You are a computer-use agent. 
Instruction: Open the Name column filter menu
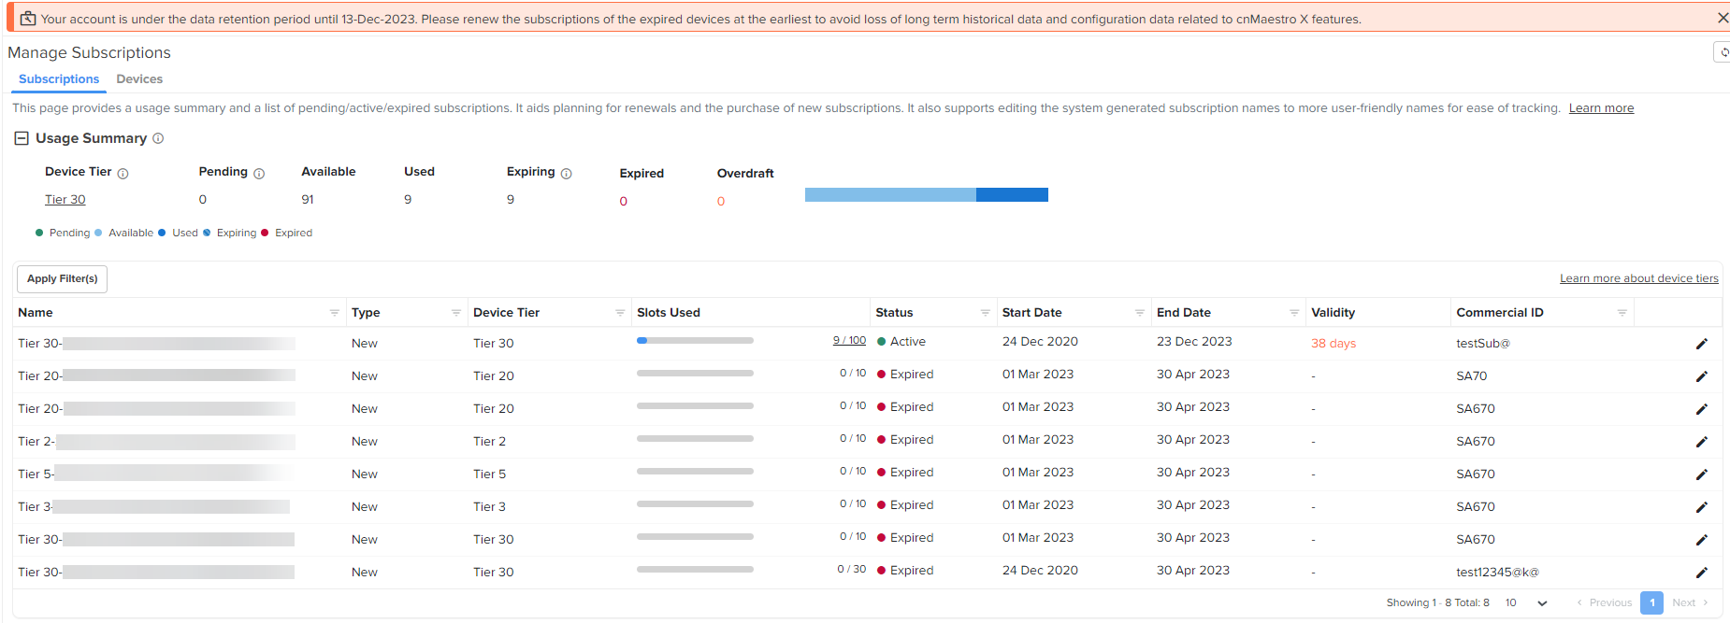pyautogui.click(x=334, y=313)
